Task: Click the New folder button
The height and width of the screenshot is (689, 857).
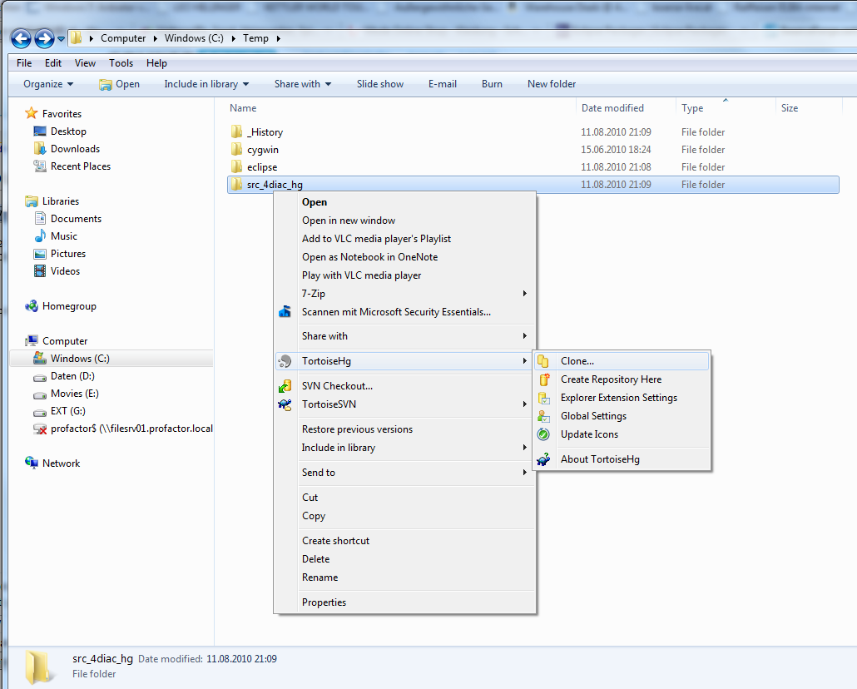Action: click(551, 83)
